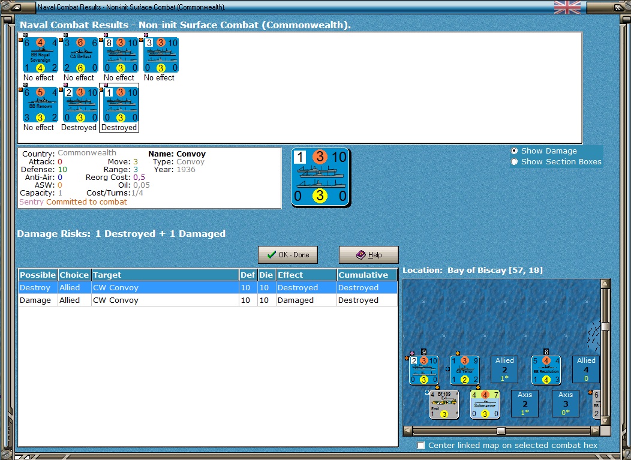631x460 pixels.
Task: Click the convoy counter on the map
Action: point(423,370)
